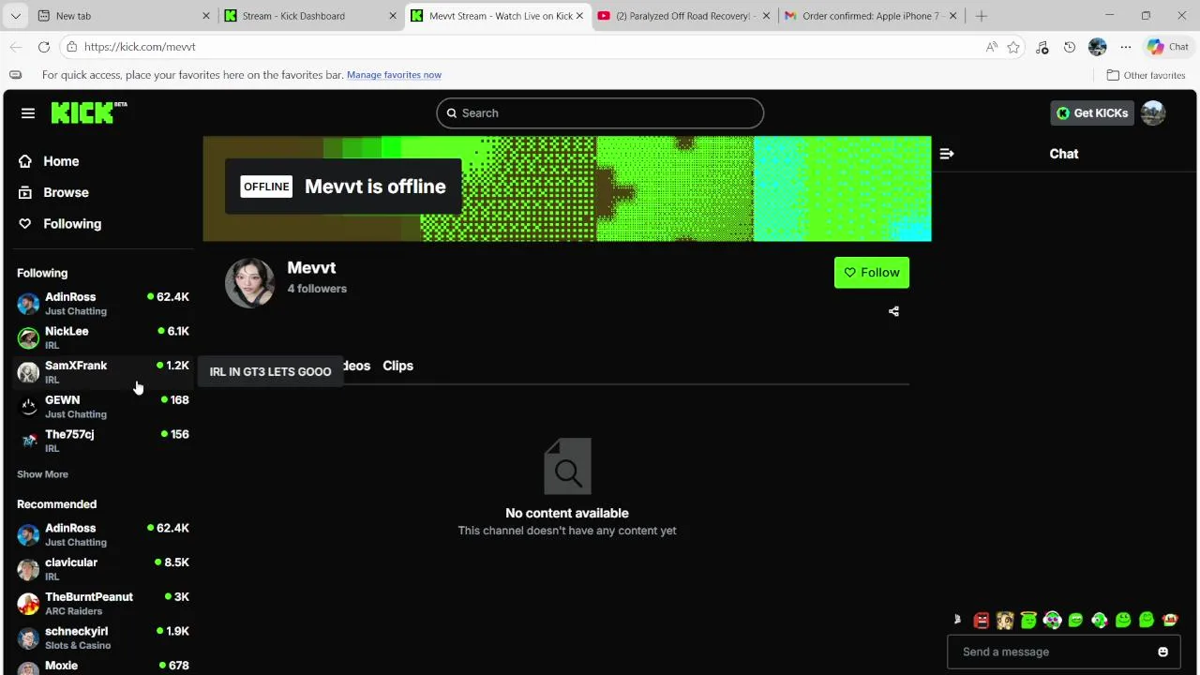Add page to favorites star

[x=1013, y=47]
